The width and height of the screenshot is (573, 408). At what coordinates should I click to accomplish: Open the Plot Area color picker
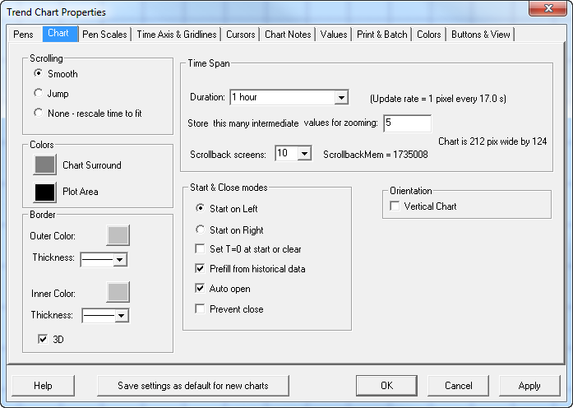[x=44, y=192]
